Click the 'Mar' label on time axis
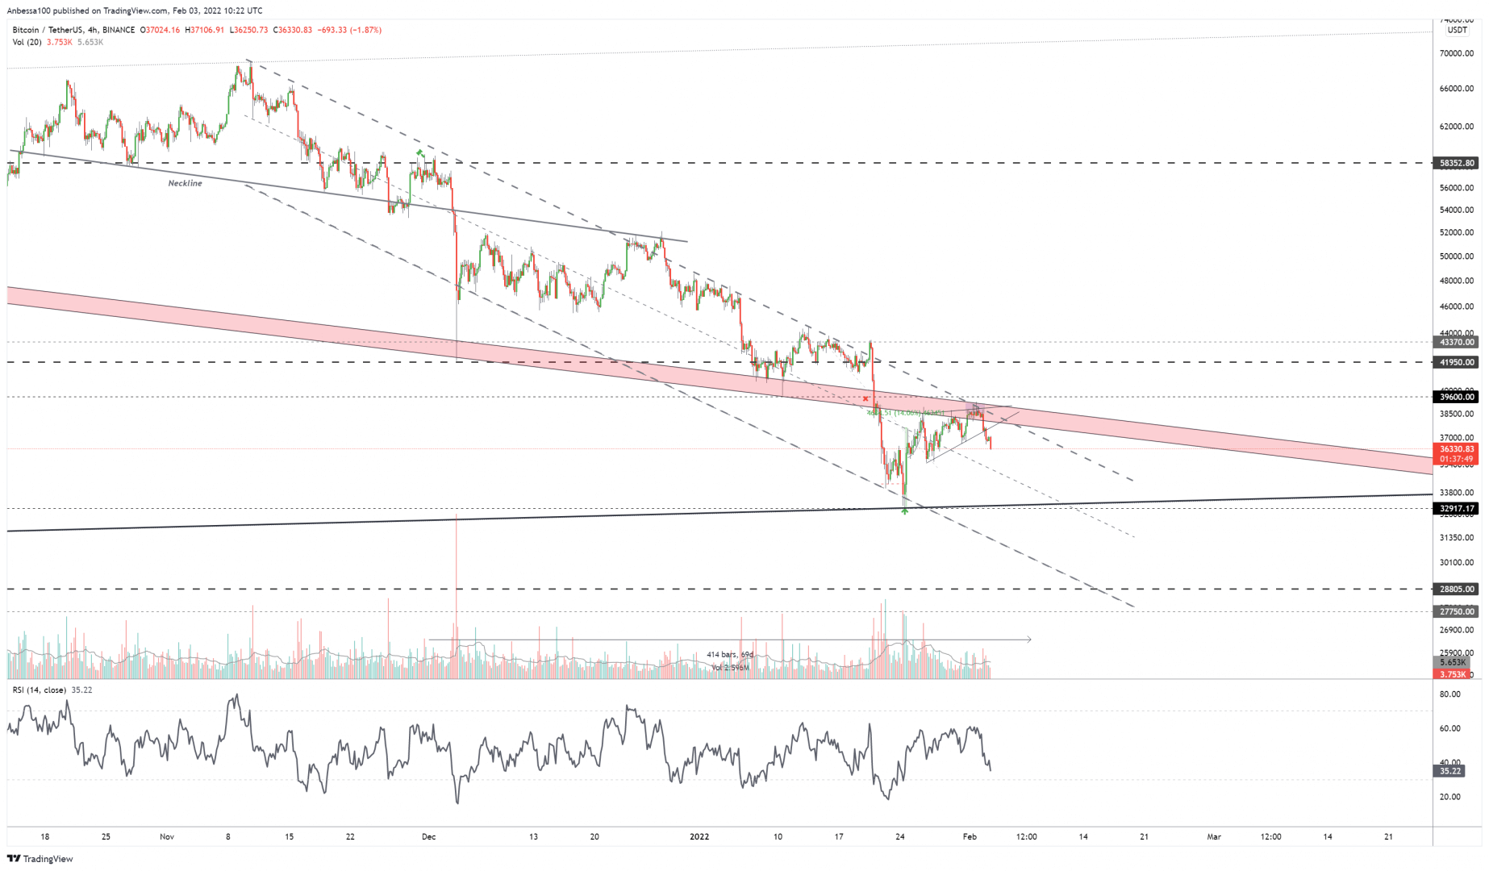 click(x=1214, y=837)
